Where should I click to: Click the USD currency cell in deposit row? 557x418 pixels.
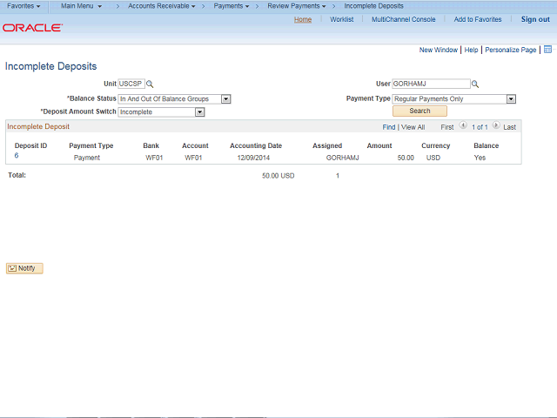tap(433, 158)
